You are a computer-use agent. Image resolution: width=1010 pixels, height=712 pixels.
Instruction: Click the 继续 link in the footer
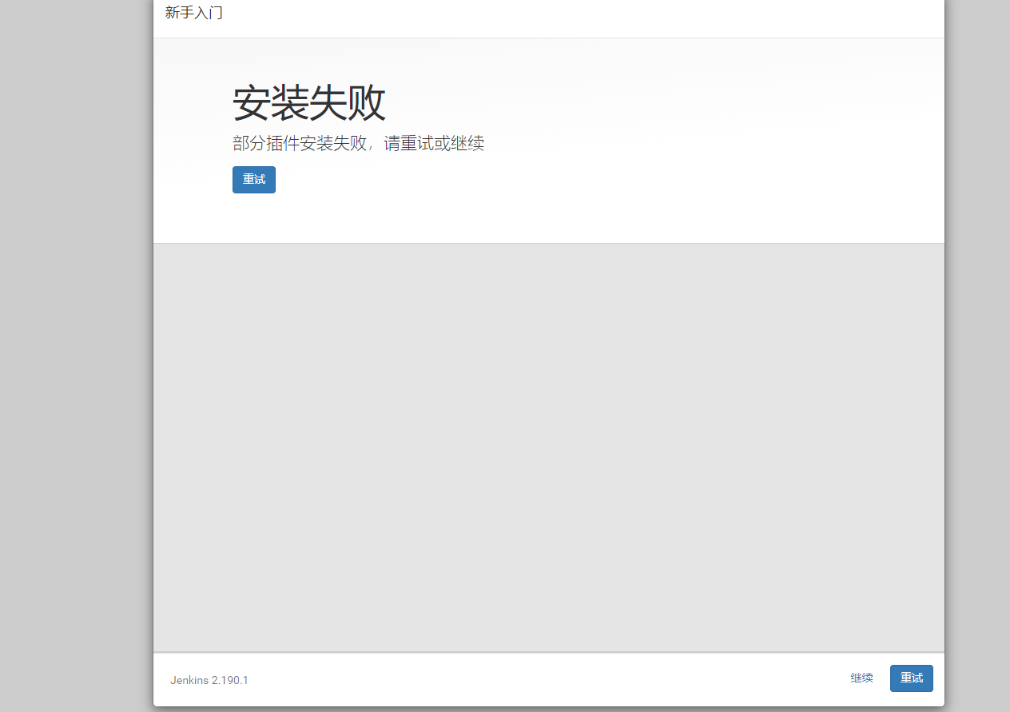861,678
